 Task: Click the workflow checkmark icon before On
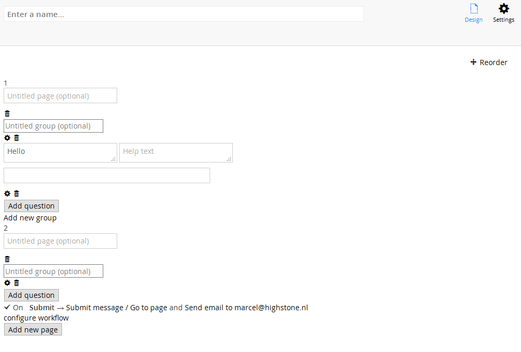[x=7, y=307]
